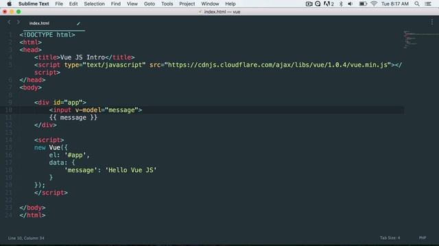Click the screen recording camera menu bar icon
The image size is (439, 246).
point(309,4)
